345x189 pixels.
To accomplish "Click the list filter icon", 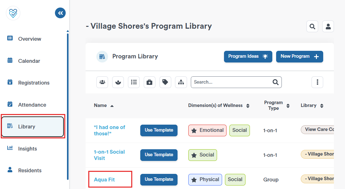I will 134,82.
